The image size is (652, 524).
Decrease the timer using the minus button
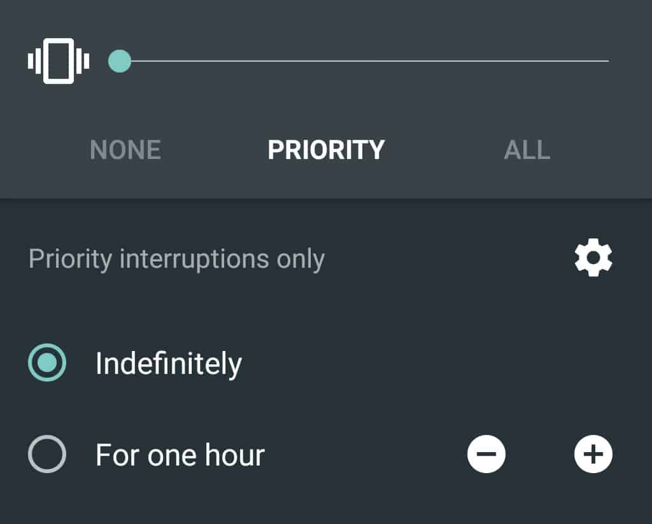tap(486, 454)
